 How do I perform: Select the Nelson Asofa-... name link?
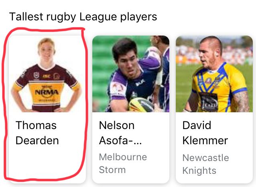[120, 133]
